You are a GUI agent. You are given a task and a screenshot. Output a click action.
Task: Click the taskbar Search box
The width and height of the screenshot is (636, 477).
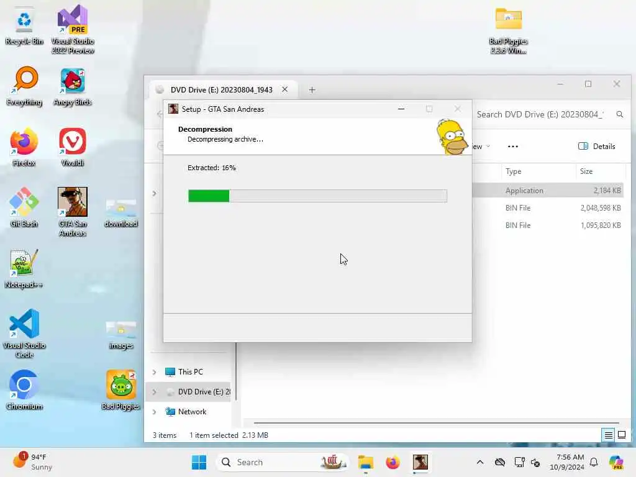pos(283,462)
